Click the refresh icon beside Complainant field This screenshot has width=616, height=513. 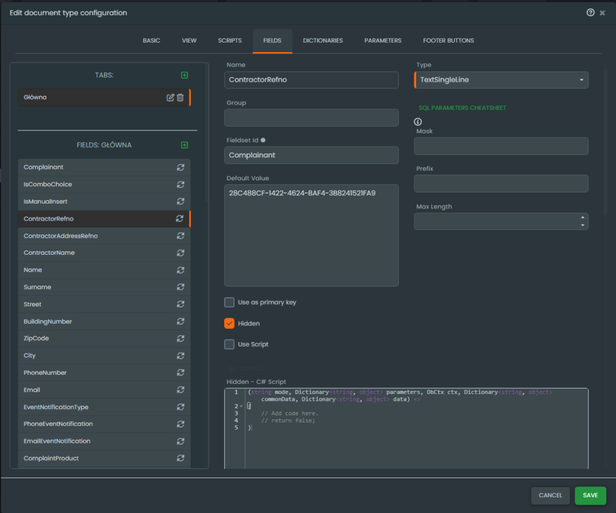point(180,168)
